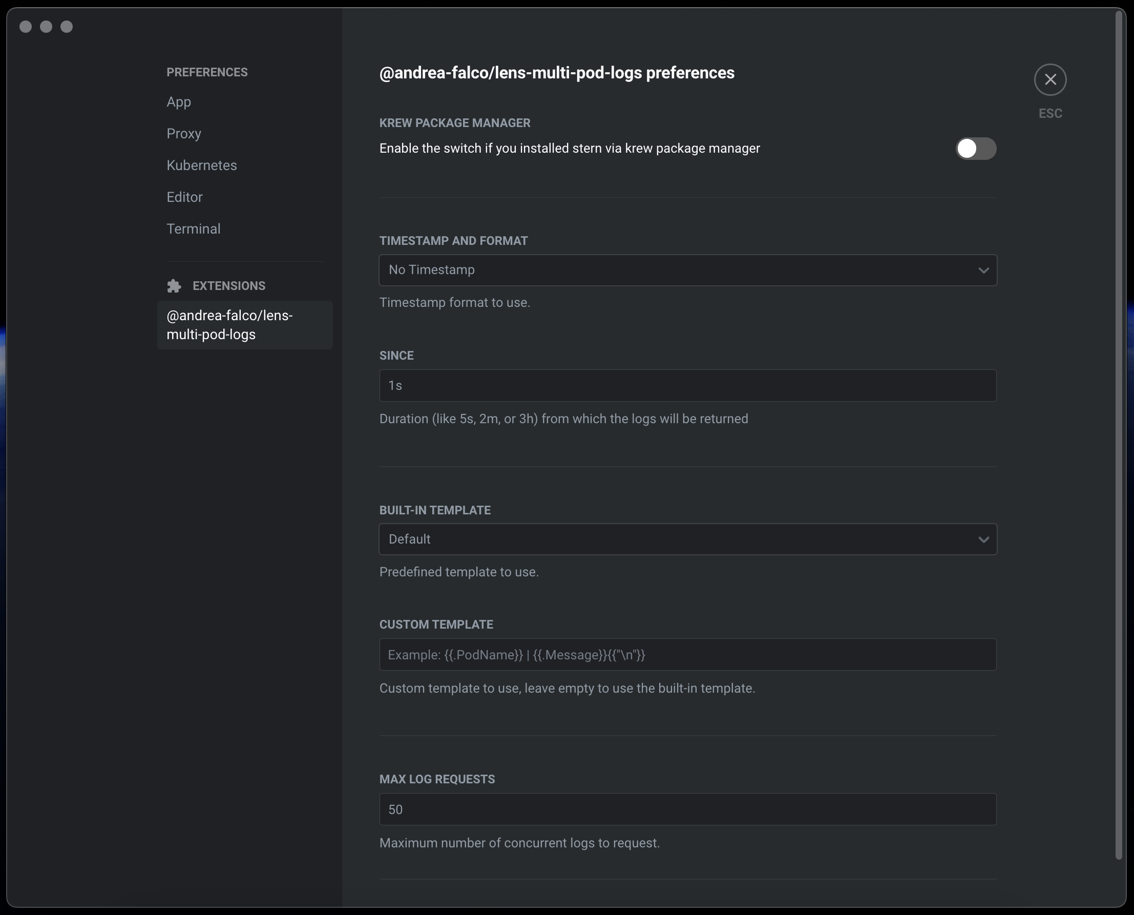1134x915 pixels.
Task: Click the yellow minimize window dot
Action: (x=47, y=26)
